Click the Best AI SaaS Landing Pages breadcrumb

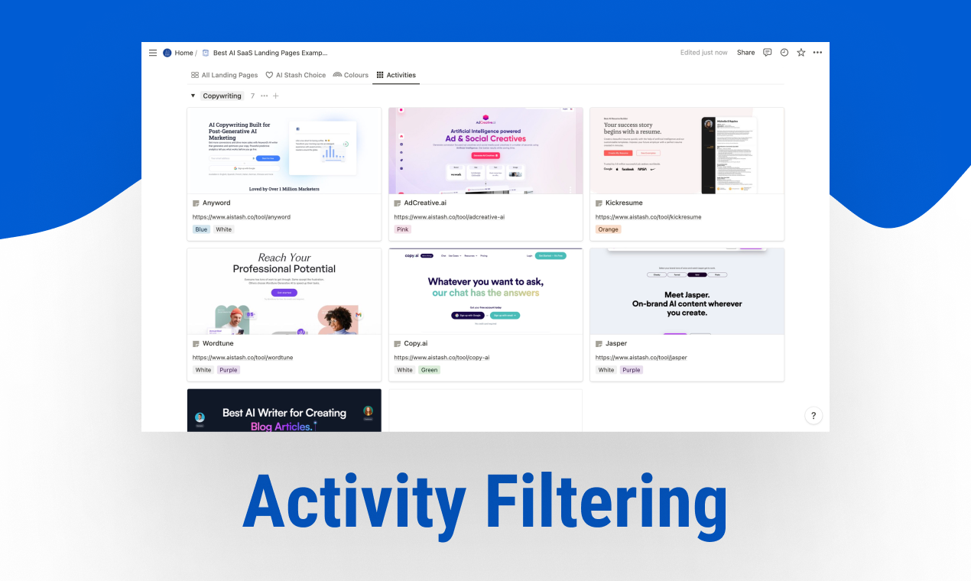270,53
